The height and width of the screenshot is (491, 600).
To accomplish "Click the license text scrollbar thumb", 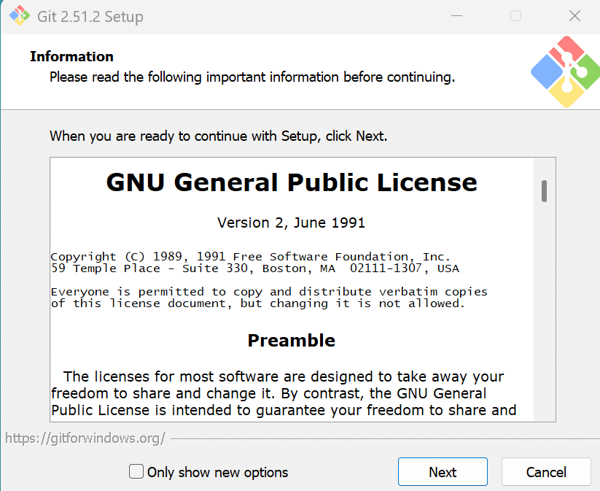I will (544, 190).
